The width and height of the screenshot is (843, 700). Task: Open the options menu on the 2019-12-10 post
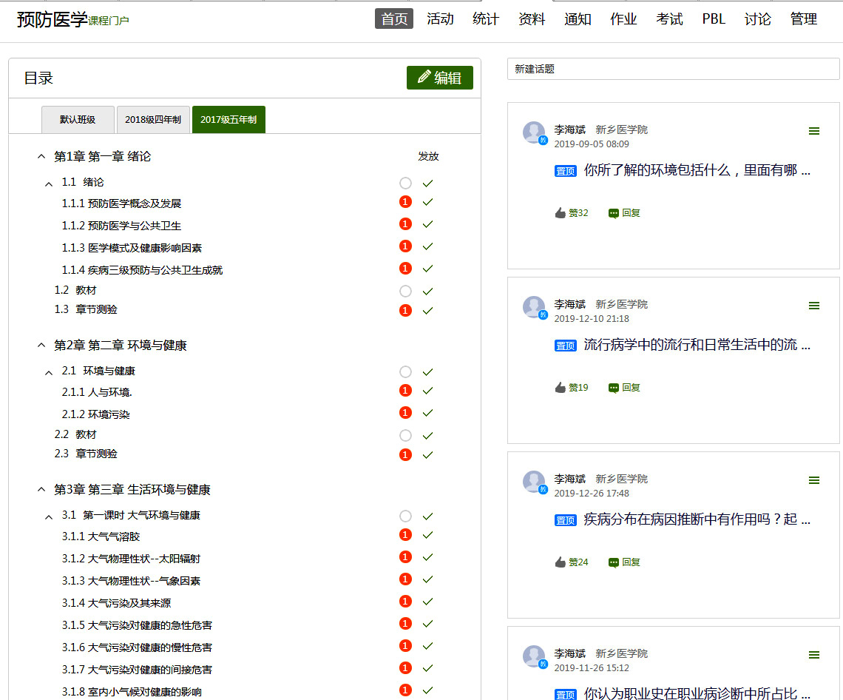point(813,306)
